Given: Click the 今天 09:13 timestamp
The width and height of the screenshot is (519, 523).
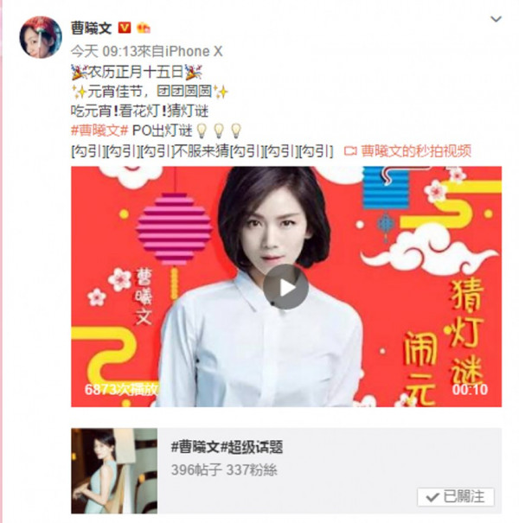Looking at the screenshot, I should coord(104,51).
